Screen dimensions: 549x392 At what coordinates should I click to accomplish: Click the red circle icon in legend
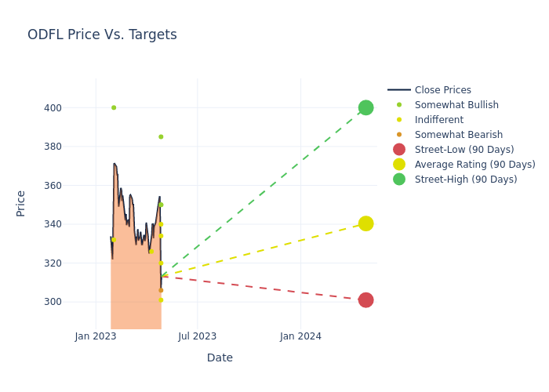399,150
